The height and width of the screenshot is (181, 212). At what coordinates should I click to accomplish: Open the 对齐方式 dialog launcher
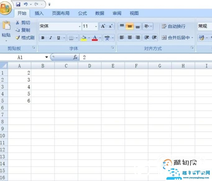(x=192, y=48)
